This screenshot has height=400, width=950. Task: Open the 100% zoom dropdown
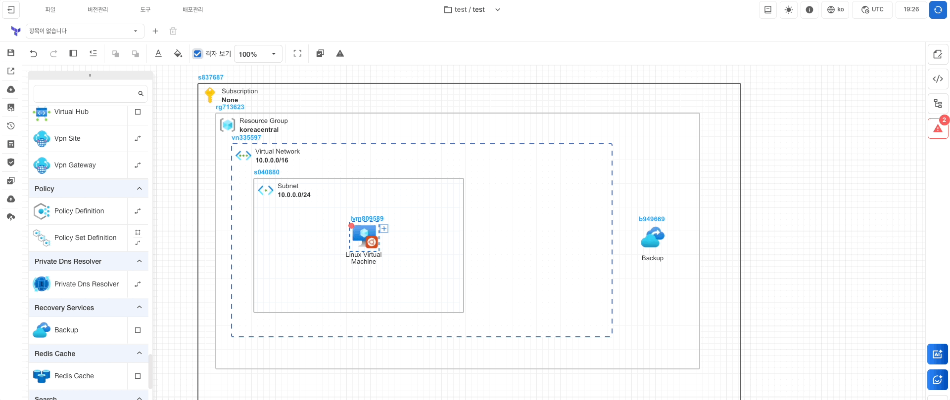pyautogui.click(x=258, y=54)
